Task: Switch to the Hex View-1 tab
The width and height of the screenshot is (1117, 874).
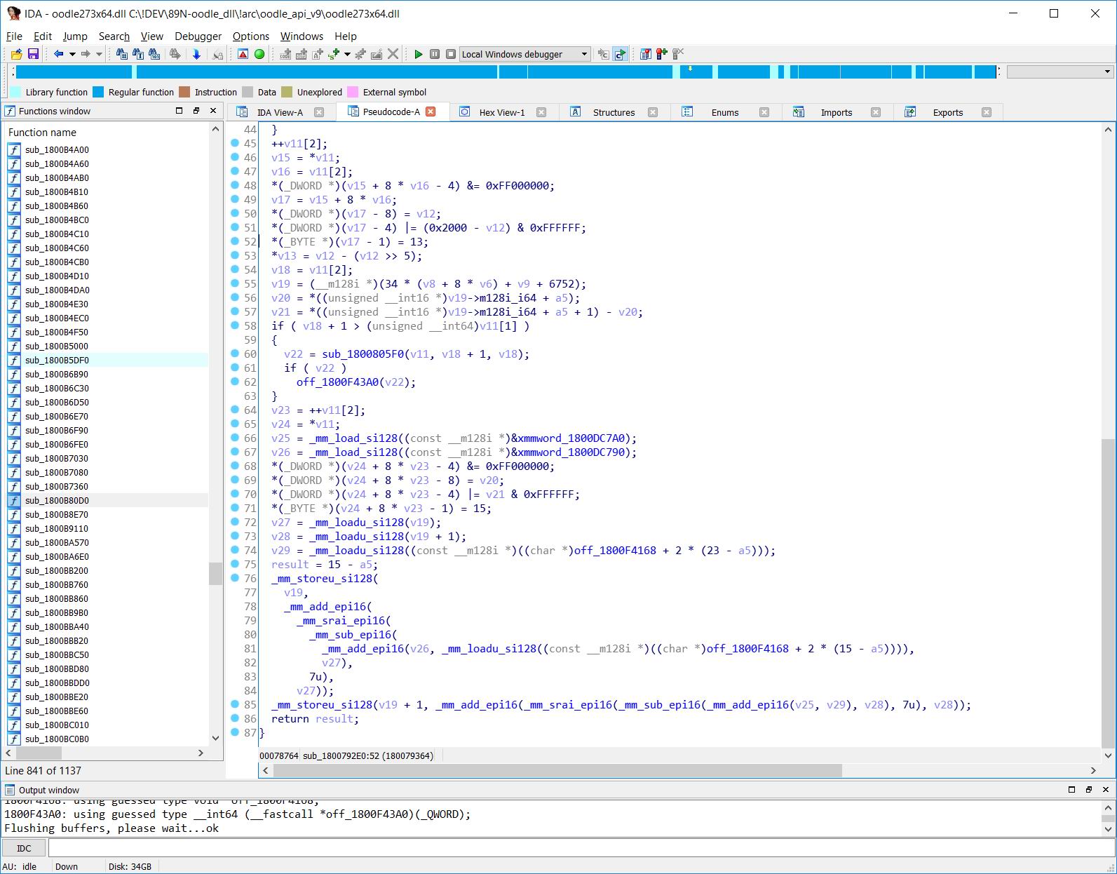Action: click(x=501, y=112)
